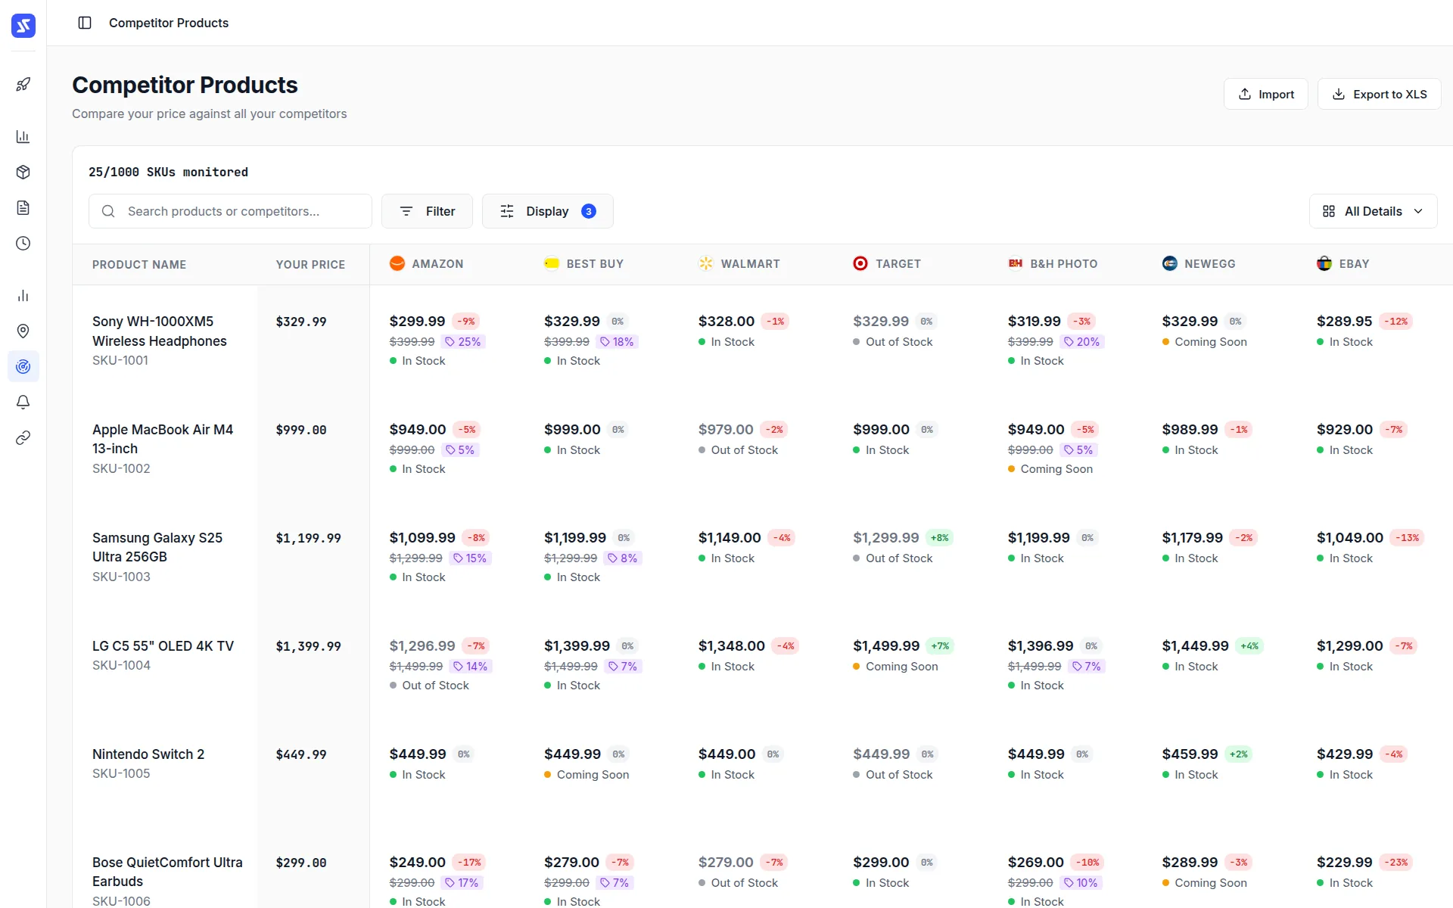Select the active radar target sidebar icon
Viewport: 1453px width, 908px height.
pos(23,367)
